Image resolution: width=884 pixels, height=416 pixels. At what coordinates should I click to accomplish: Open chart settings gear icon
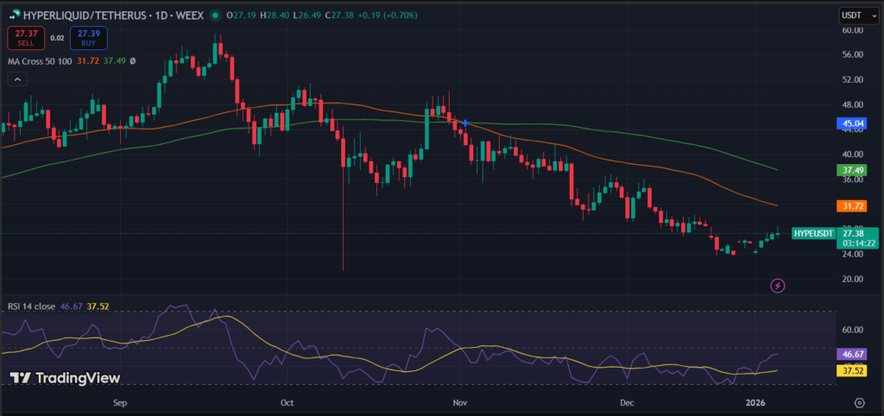pyautogui.click(x=859, y=403)
